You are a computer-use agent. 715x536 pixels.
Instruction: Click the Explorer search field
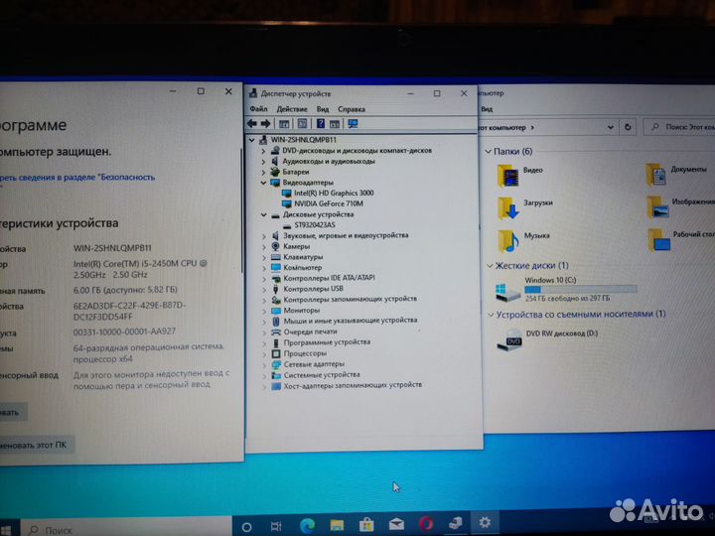679,127
